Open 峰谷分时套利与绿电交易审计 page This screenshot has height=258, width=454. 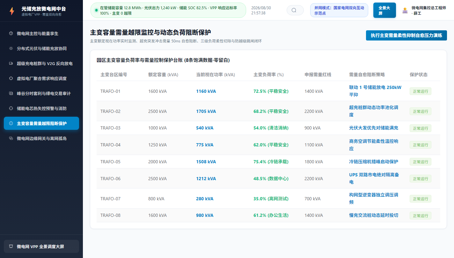coord(41,93)
